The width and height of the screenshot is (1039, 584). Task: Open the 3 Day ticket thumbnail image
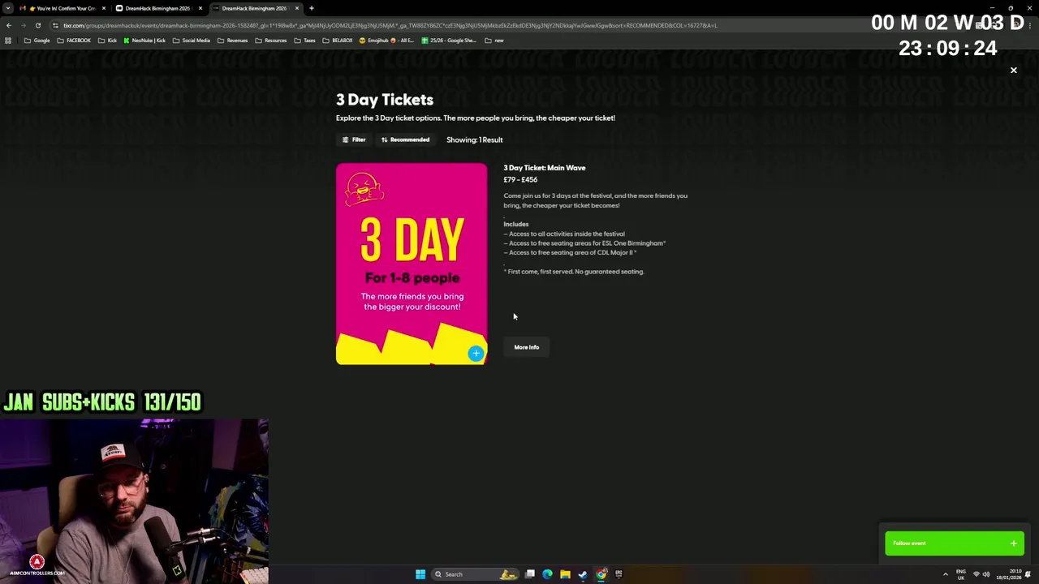(x=412, y=264)
